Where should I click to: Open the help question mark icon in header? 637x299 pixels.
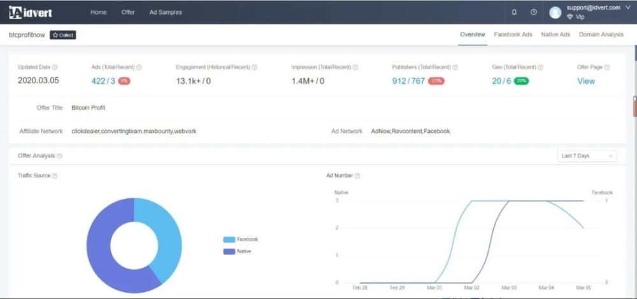coord(534,12)
